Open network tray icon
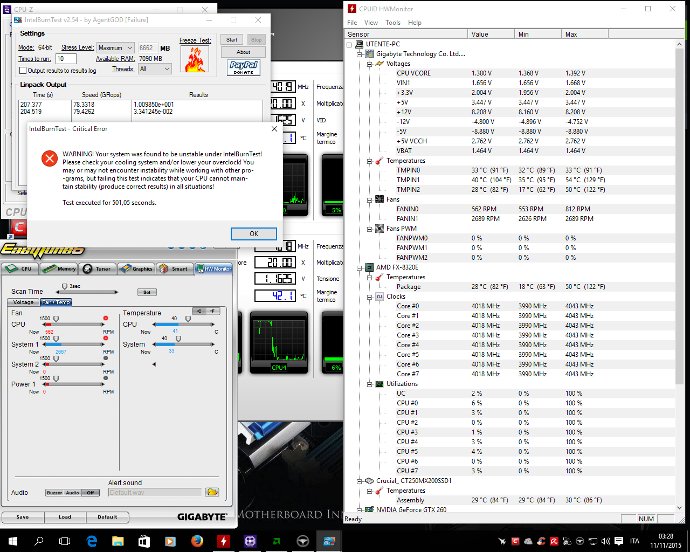 (592, 541)
